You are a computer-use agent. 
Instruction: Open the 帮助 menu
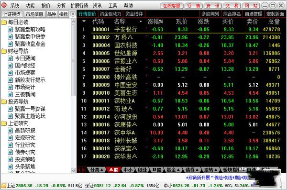click(x=128, y=6)
